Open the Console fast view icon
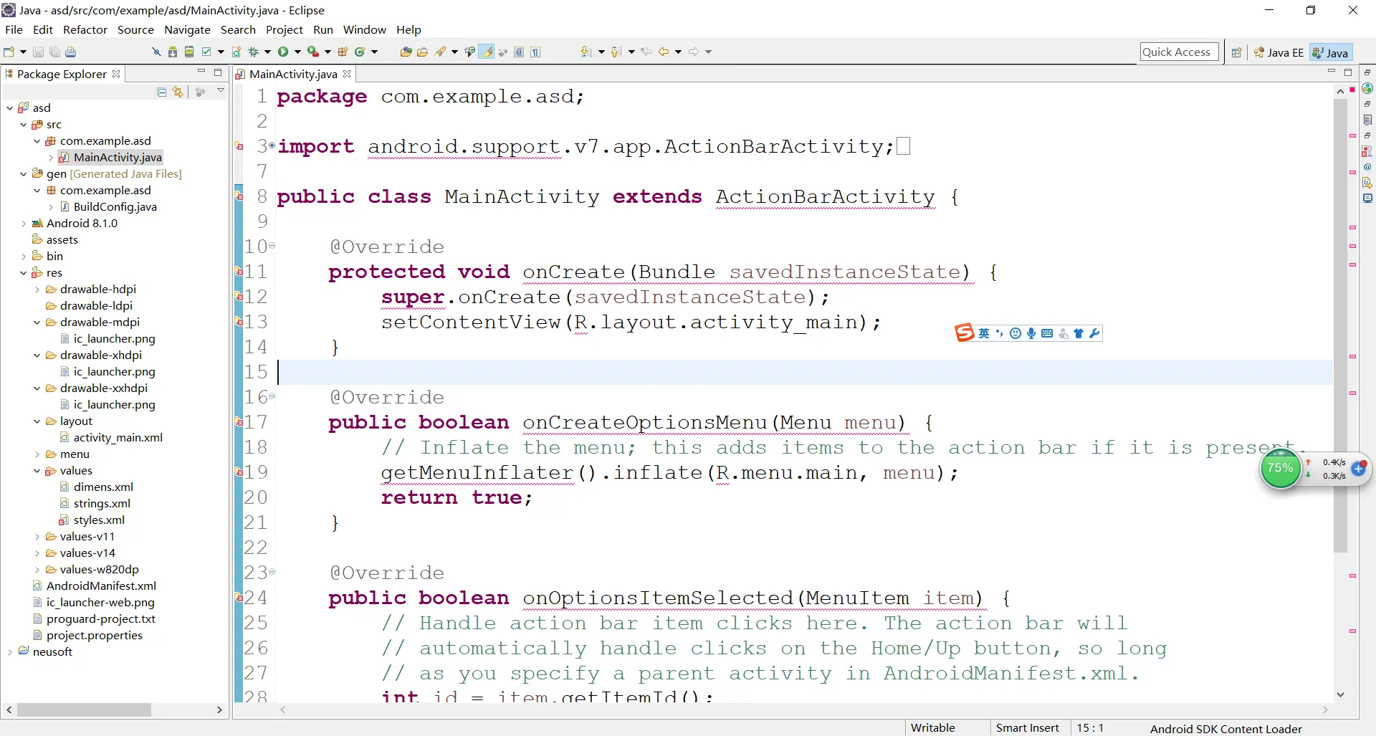 click(x=1367, y=199)
